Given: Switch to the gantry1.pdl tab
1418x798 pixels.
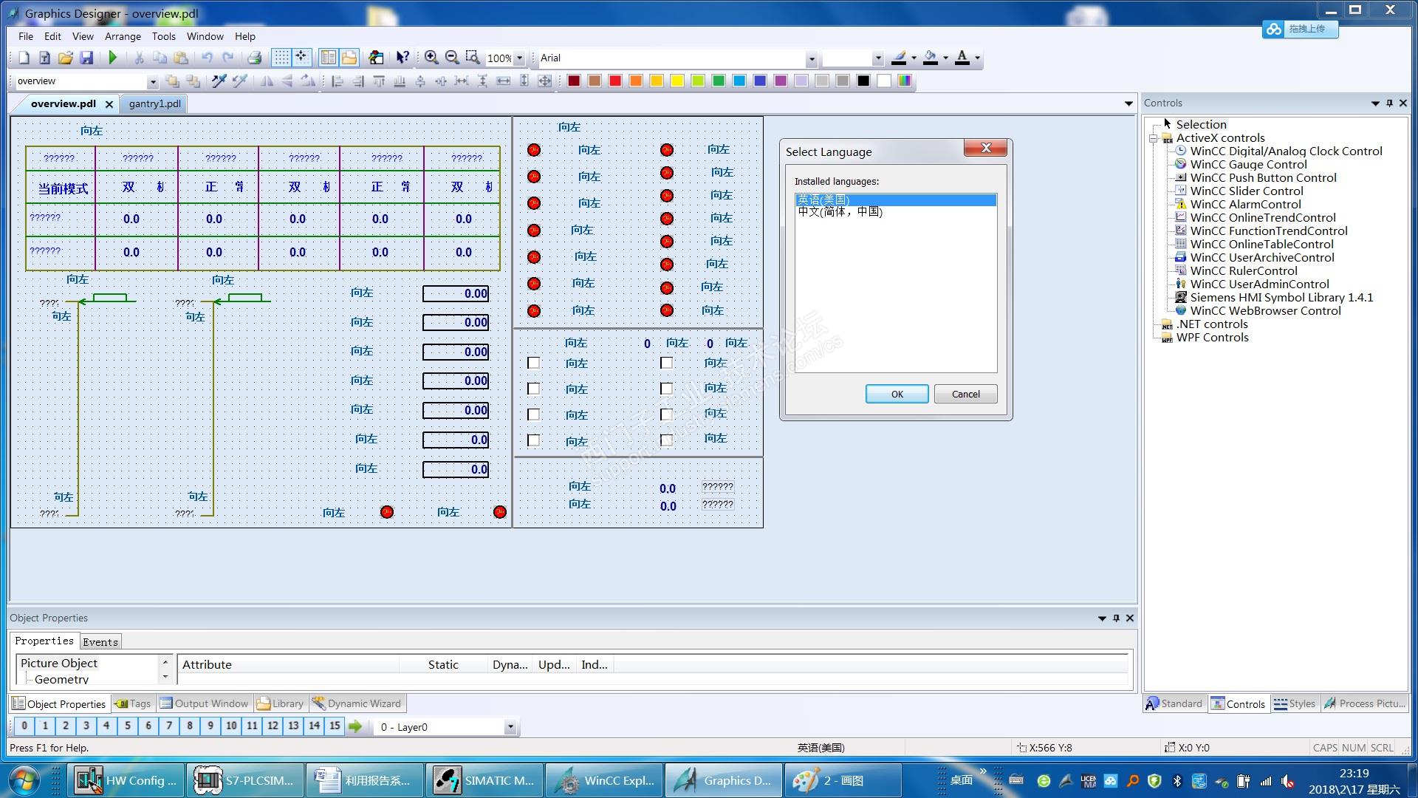Looking at the screenshot, I should pos(154,103).
